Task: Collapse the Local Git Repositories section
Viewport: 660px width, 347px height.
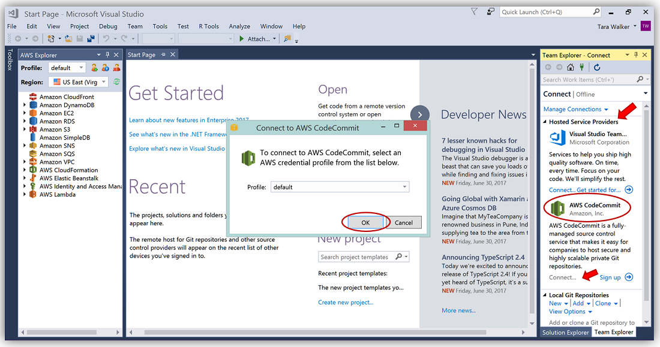Action: click(x=545, y=295)
